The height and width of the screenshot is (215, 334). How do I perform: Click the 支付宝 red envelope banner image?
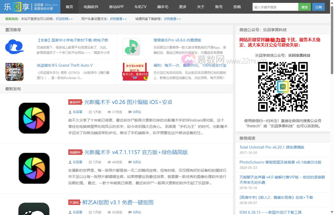(x=135, y=72)
